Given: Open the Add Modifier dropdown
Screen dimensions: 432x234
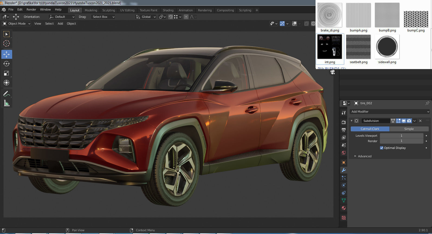Looking at the screenshot, I should point(390,112).
